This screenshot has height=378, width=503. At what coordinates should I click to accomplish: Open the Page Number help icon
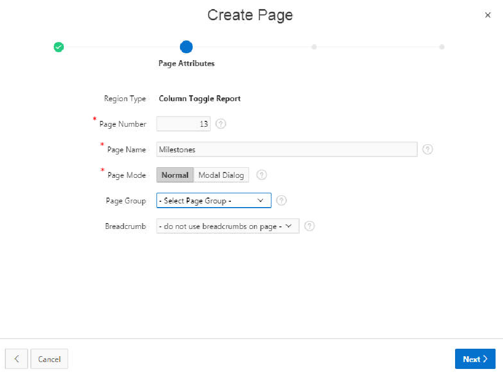220,124
